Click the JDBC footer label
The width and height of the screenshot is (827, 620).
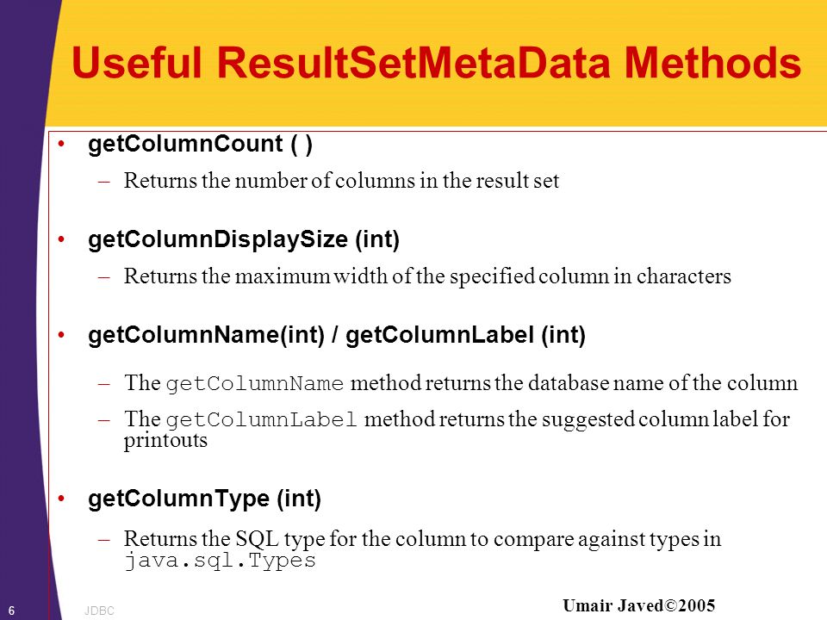(x=99, y=611)
